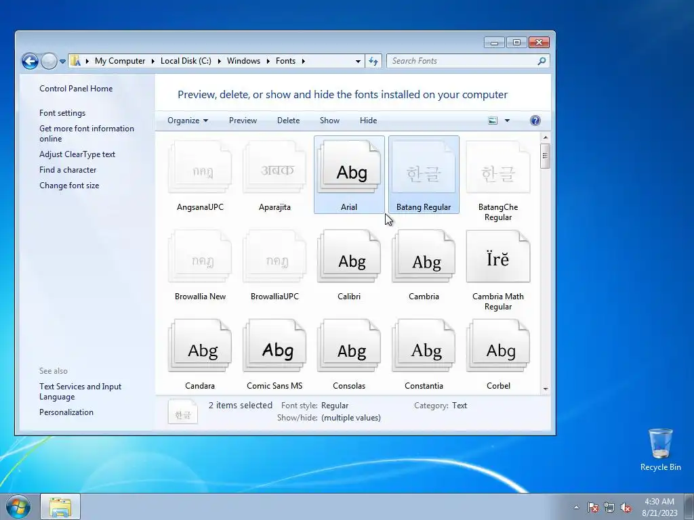Select the Candara font icon
The width and height of the screenshot is (694, 520).
click(200, 346)
